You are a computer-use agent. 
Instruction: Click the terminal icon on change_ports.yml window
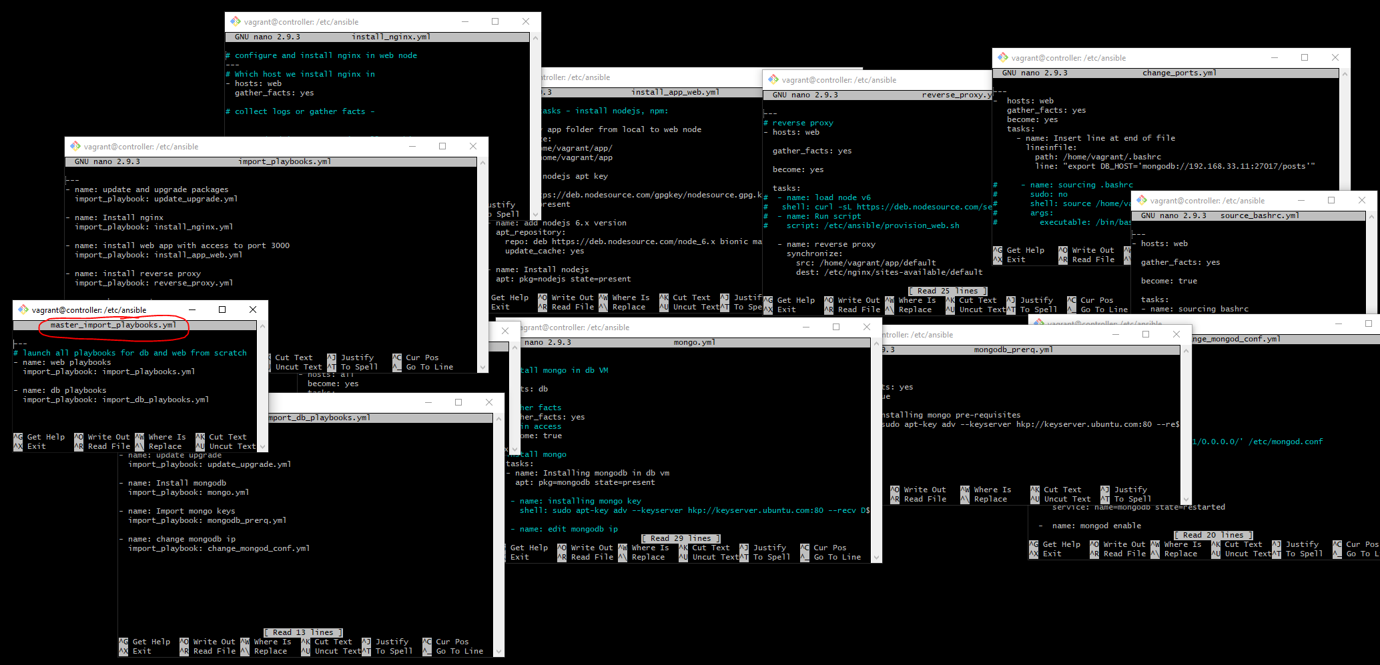(1002, 57)
